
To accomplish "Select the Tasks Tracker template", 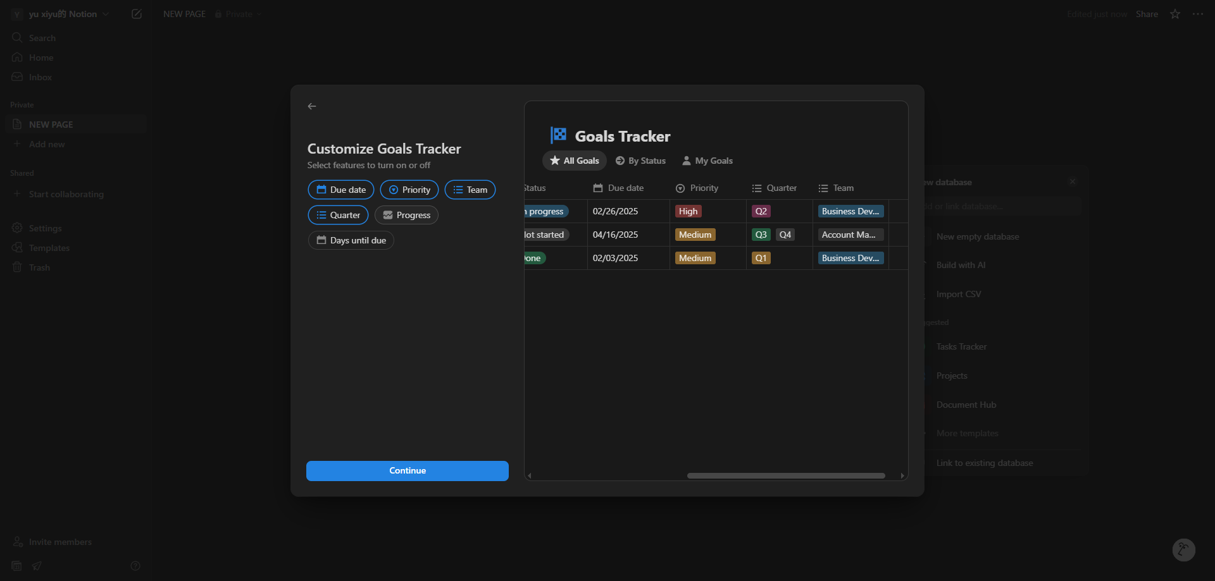I will coord(961,346).
